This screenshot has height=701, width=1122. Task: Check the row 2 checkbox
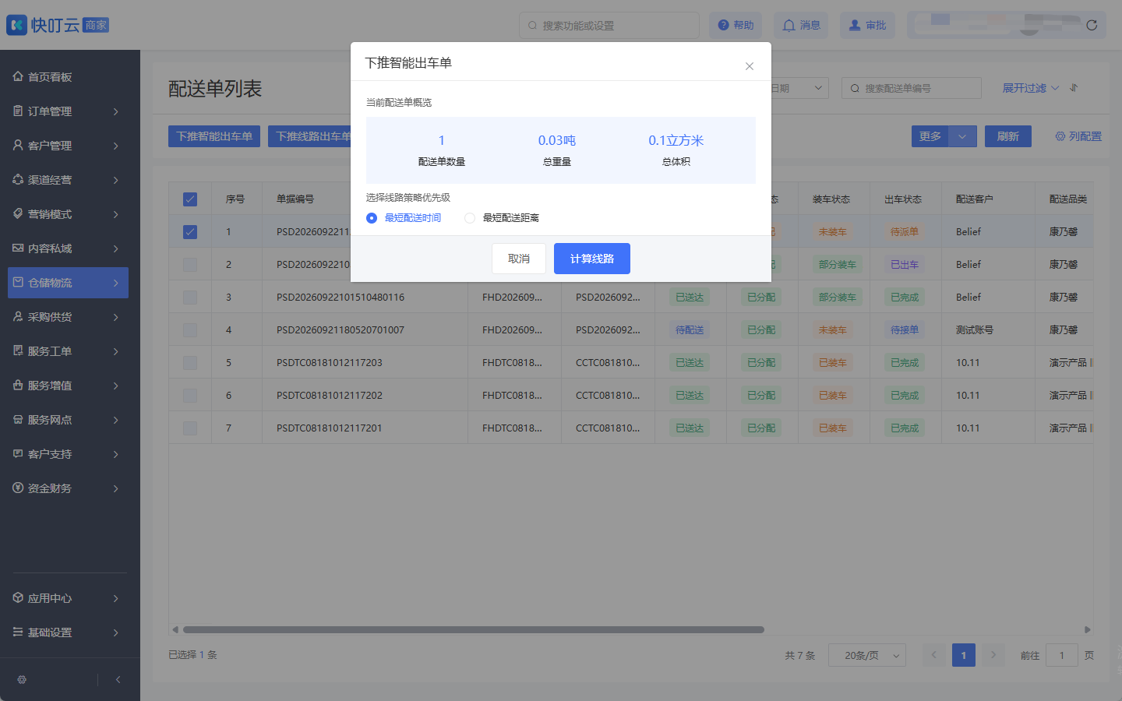pyautogui.click(x=190, y=265)
